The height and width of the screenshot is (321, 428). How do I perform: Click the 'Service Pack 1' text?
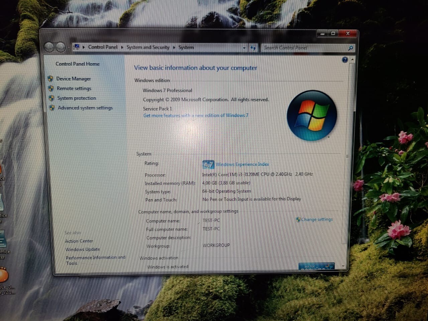click(157, 109)
